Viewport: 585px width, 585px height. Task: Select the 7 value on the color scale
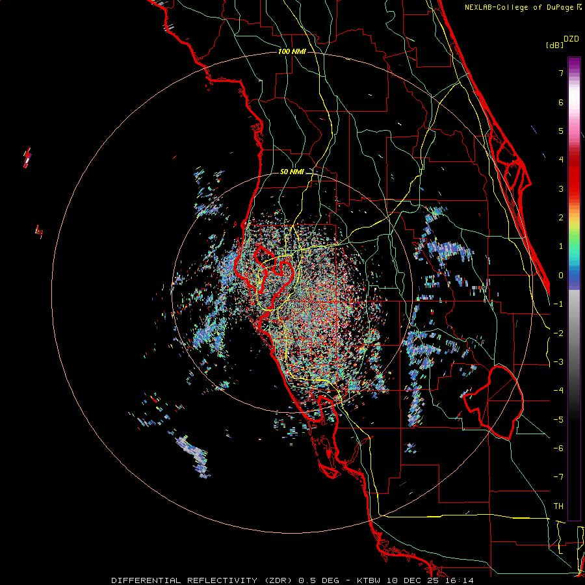click(x=561, y=73)
